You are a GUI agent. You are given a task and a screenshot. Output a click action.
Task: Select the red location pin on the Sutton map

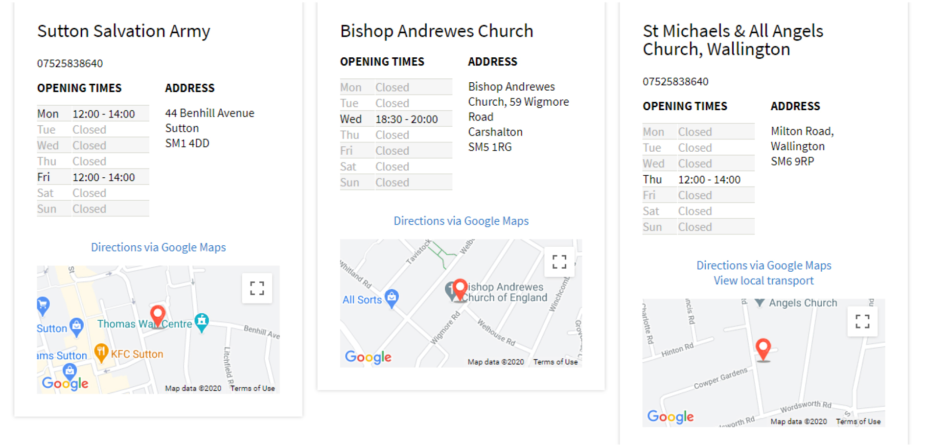coord(158,316)
